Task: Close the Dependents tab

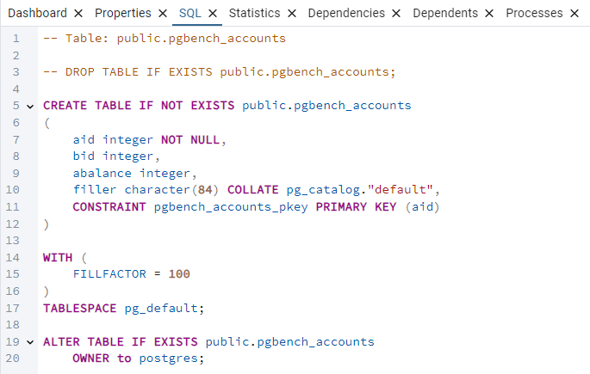Action: [x=489, y=14]
